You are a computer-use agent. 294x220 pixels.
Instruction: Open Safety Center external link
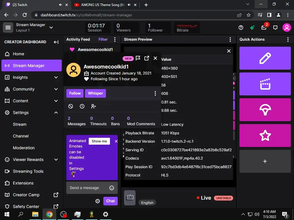coord(32,207)
